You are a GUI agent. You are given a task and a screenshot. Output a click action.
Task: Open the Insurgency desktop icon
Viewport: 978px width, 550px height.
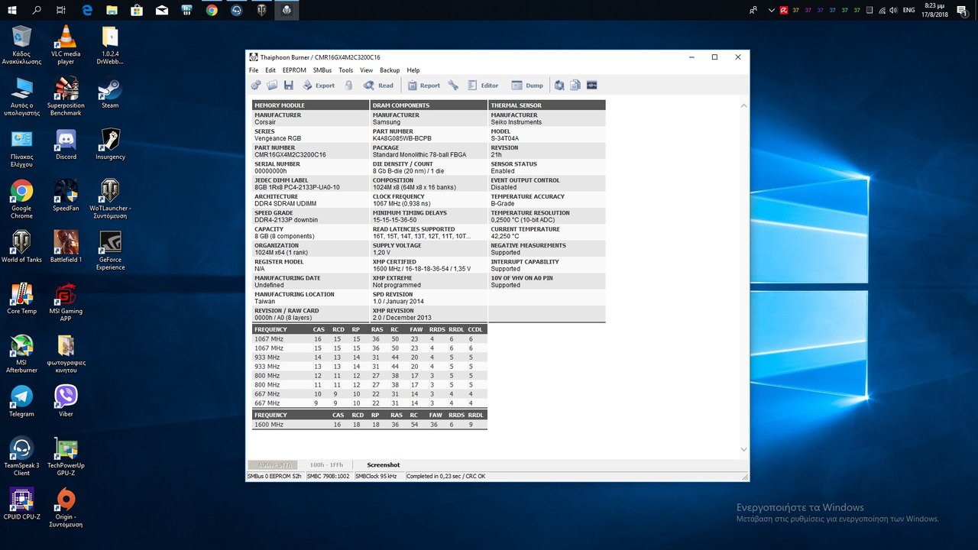[x=110, y=145]
